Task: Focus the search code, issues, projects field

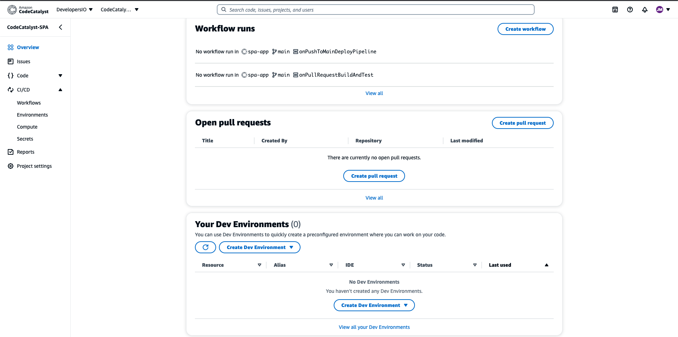Action: pos(375,10)
